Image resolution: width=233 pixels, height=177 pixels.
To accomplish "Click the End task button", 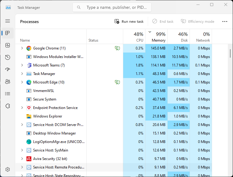I will [163, 22].
